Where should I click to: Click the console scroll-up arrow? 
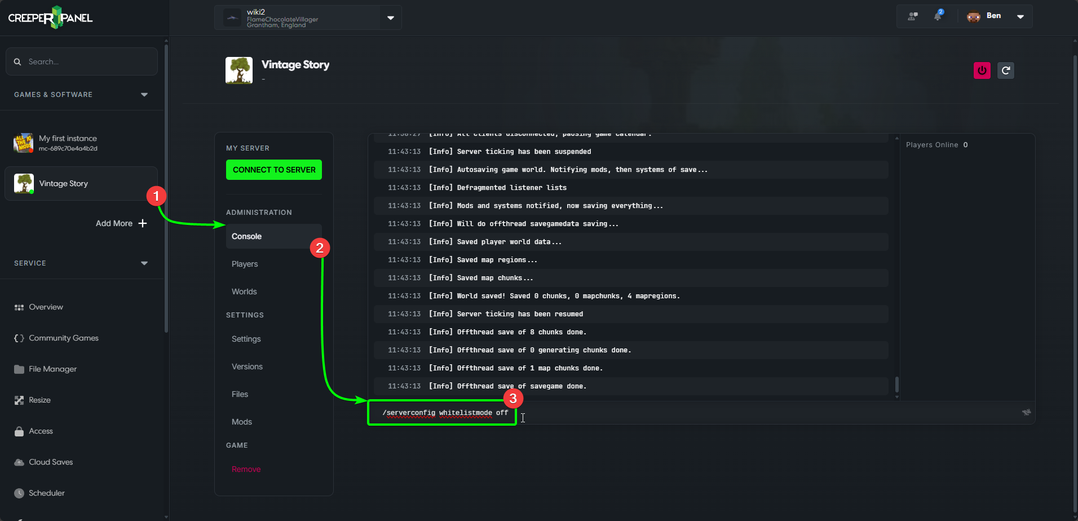[x=897, y=138]
